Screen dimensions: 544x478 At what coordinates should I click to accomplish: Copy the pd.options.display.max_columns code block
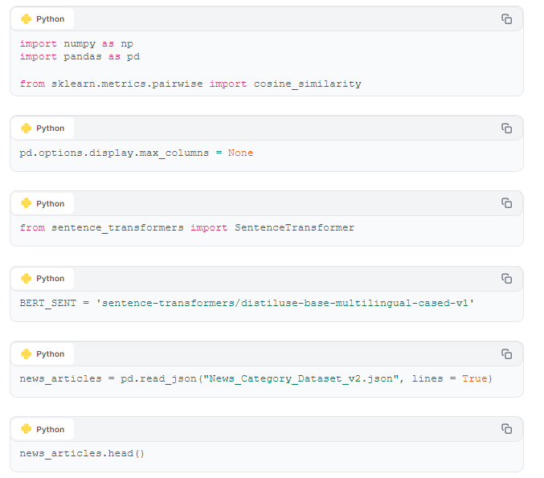(506, 129)
